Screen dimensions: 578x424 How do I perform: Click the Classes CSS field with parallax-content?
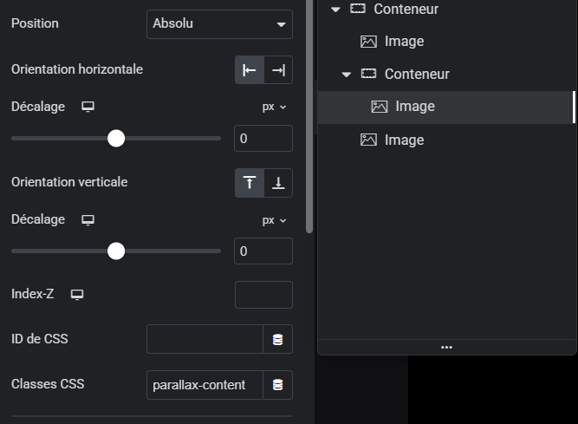[205, 385]
